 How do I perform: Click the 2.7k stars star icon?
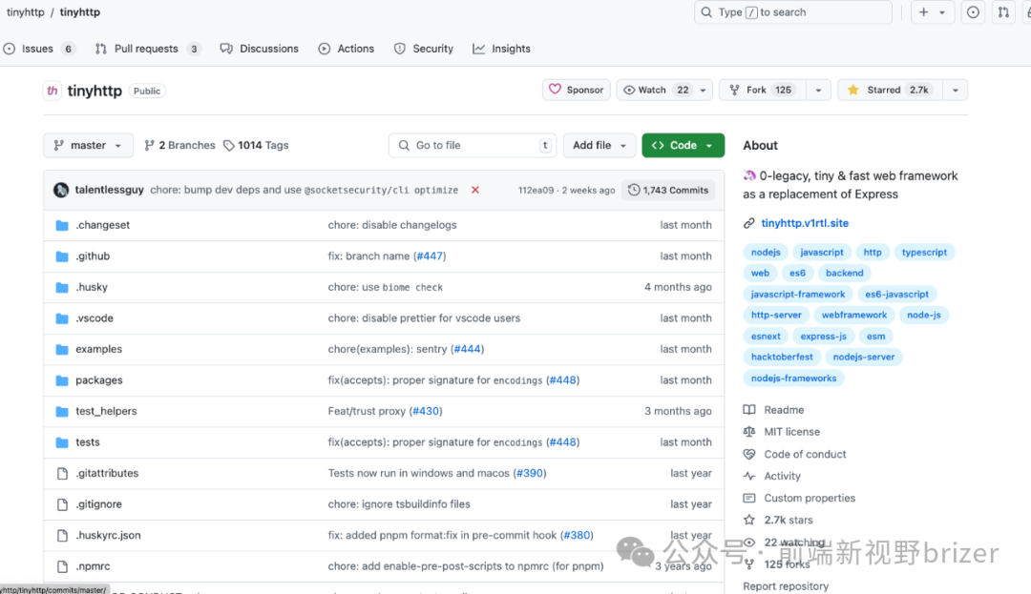[x=749, y=520]
